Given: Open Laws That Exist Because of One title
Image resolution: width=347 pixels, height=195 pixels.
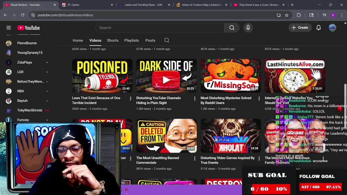Looking at the screenshot, I should pyautogui.click(x=96, y=100).
